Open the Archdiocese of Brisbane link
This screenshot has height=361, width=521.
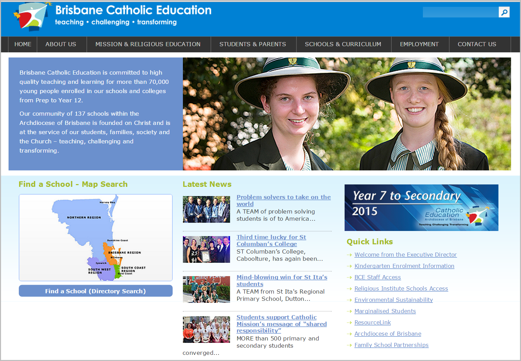[x=388, y=334]
